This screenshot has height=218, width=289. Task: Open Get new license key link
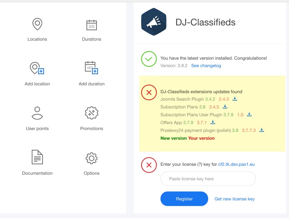(235, 199)
